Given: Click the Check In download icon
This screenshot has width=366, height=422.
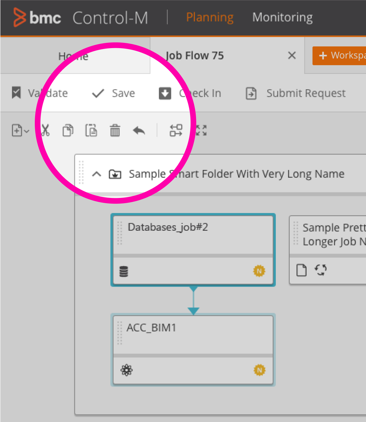Looking at the screenshot, I should pos(165,93).
